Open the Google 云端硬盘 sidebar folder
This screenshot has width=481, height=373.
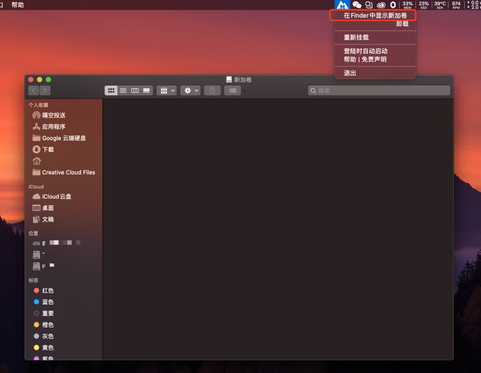point(61,138)
